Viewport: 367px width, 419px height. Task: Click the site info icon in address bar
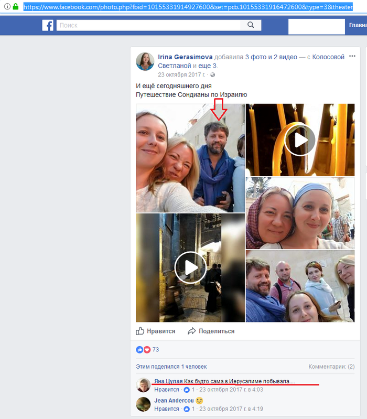pyautogui.click(x=6, y=7)
